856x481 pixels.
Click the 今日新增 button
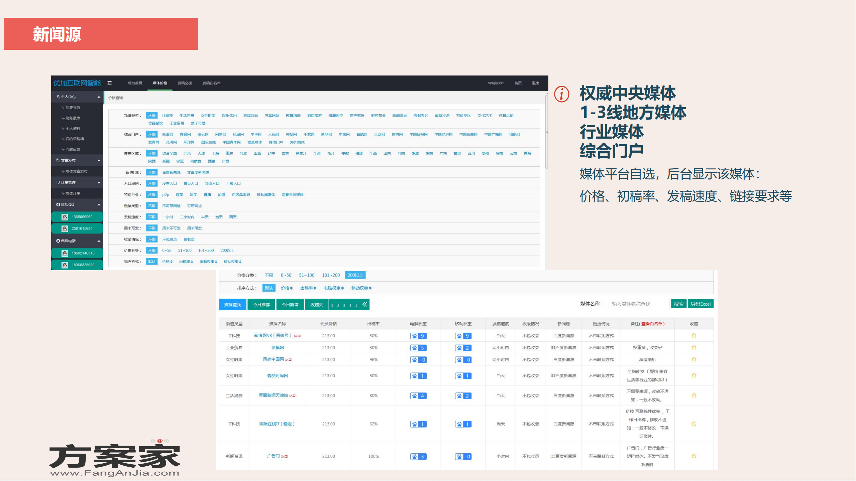point(290,305)
